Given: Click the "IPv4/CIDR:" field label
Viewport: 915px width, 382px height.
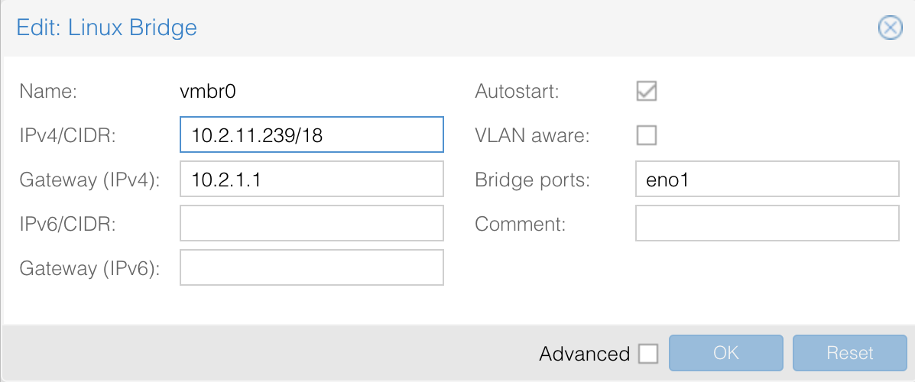Looking at the screenshot, I should 68,136.
